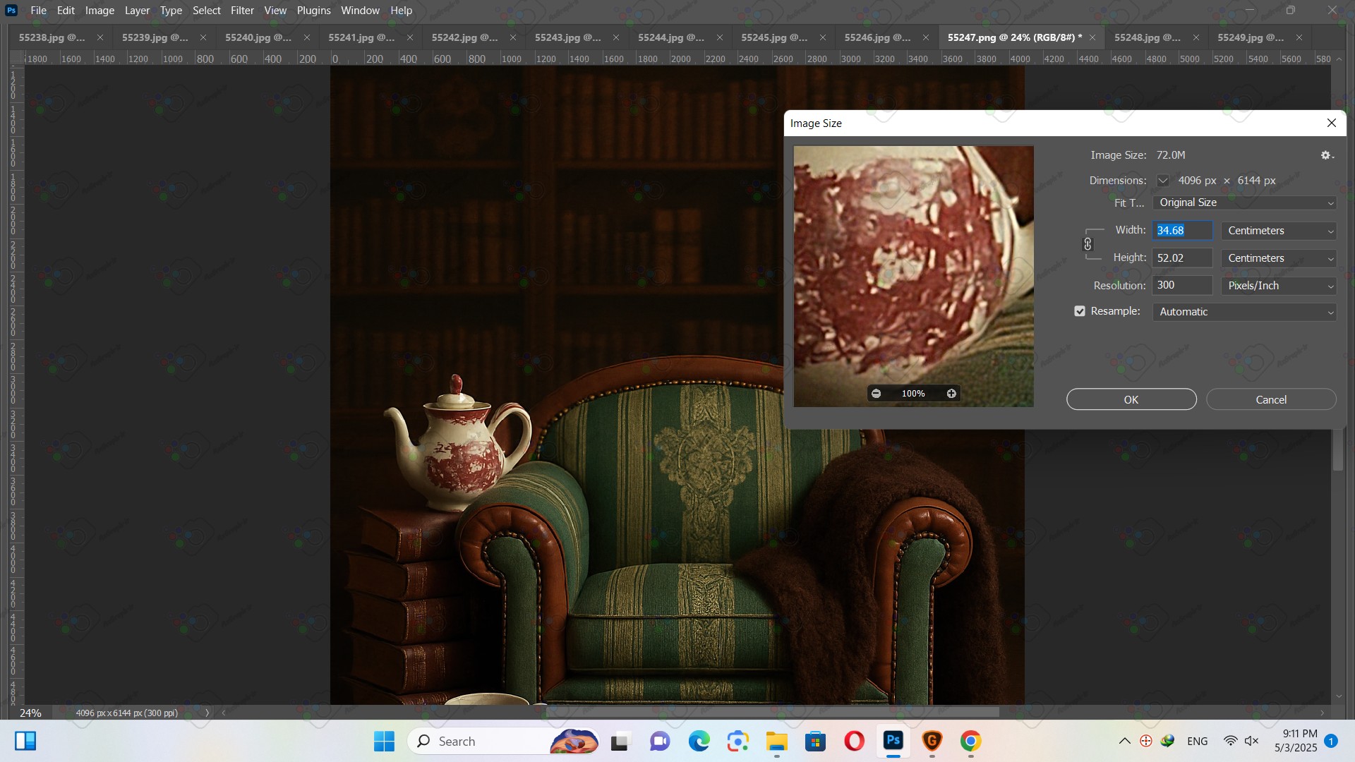Close the 55247.png document tab
Screen dimensions: 1355x762
[x=1092, y=37]
